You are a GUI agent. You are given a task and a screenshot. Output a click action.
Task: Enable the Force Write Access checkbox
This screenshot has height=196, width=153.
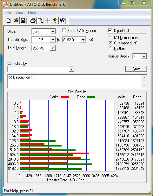(64, 31)
